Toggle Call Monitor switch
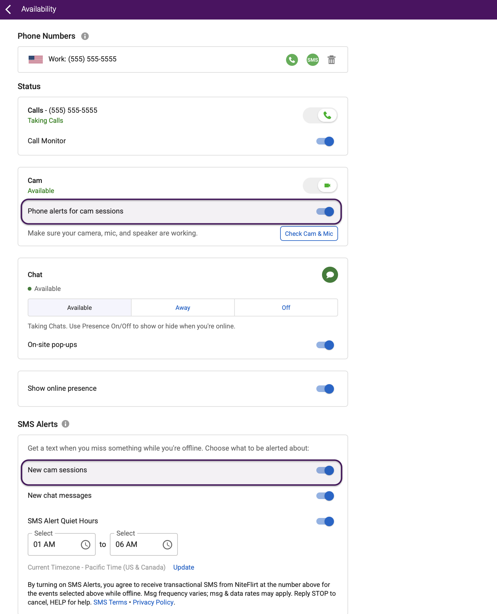497x614 pixels. [325, 141]
